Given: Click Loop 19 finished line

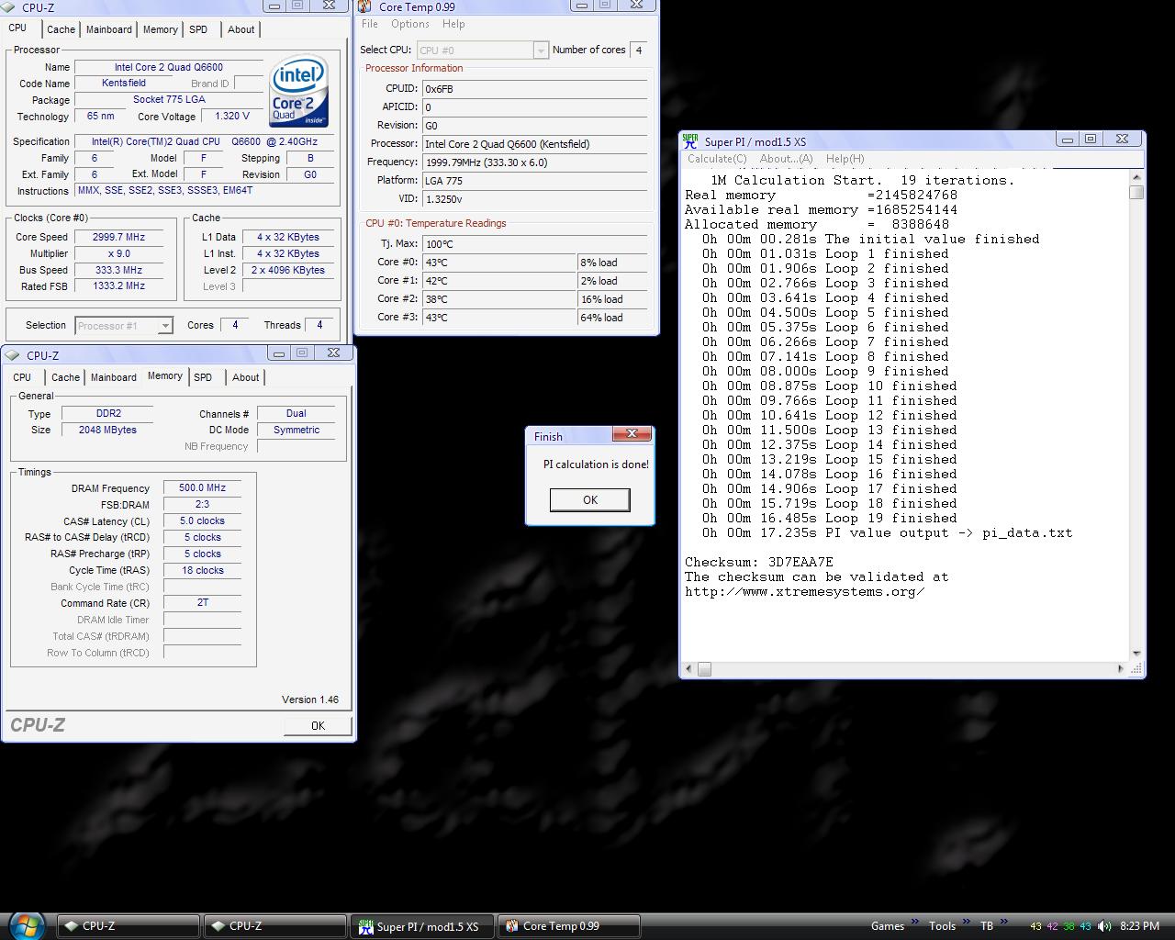Looking at the screenshot, I should (x=830, y=518).
